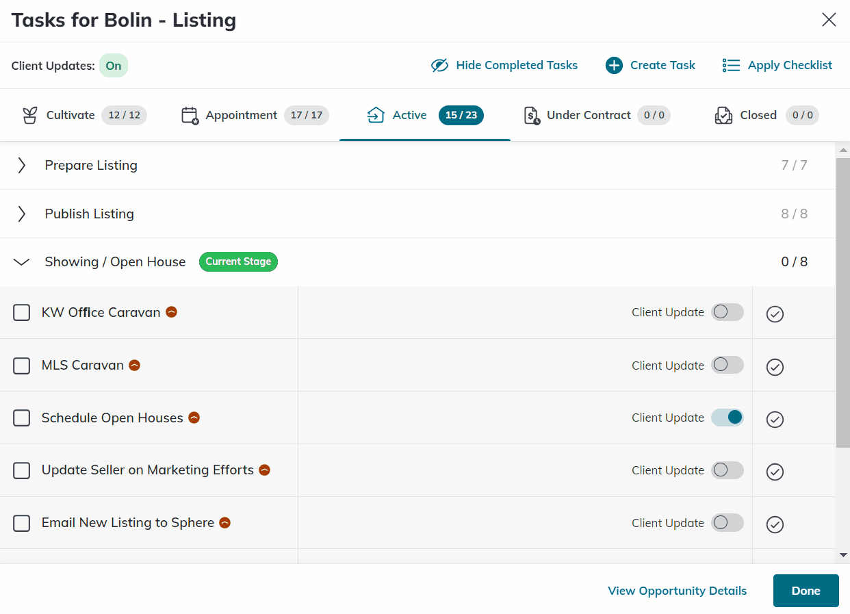Open the Closed tab
Screen dimensions: 850x614
[766, 115]
